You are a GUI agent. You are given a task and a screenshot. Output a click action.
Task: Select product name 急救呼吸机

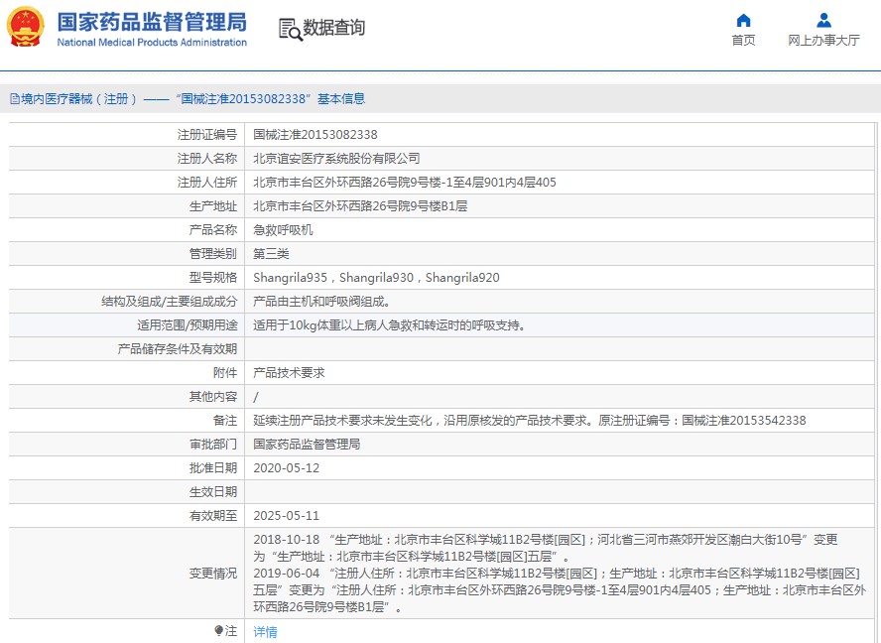pyautogui.click(x=283, y=230)
